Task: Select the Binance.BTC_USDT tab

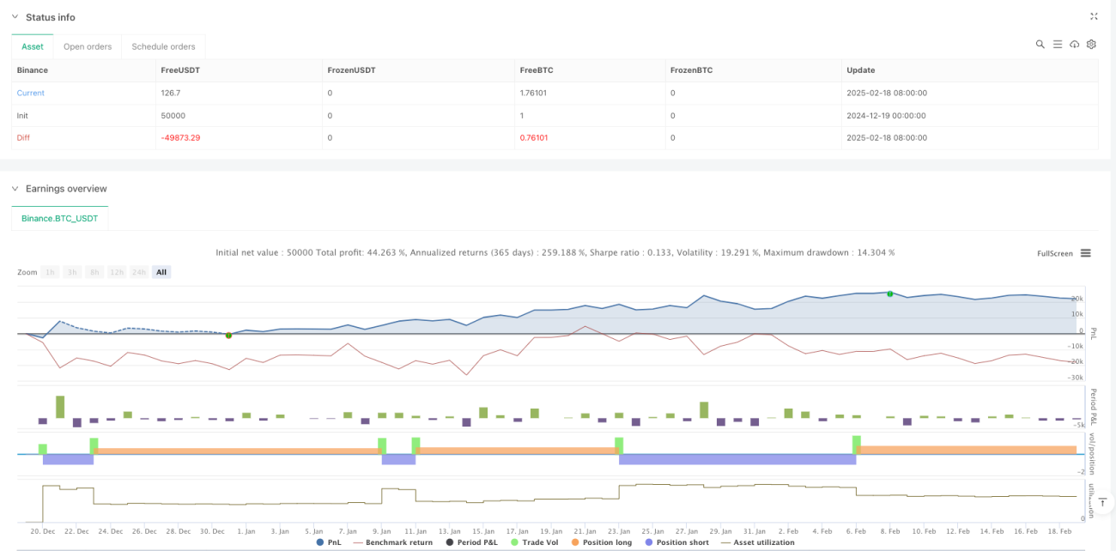Action: (60, 218)
